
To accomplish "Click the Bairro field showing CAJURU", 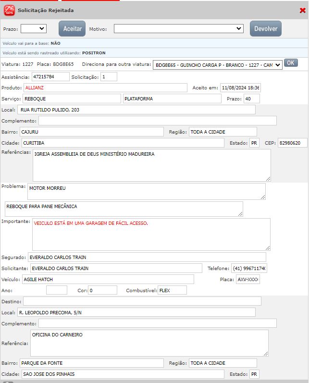I will pyautogui.click(x=92, y=132).
